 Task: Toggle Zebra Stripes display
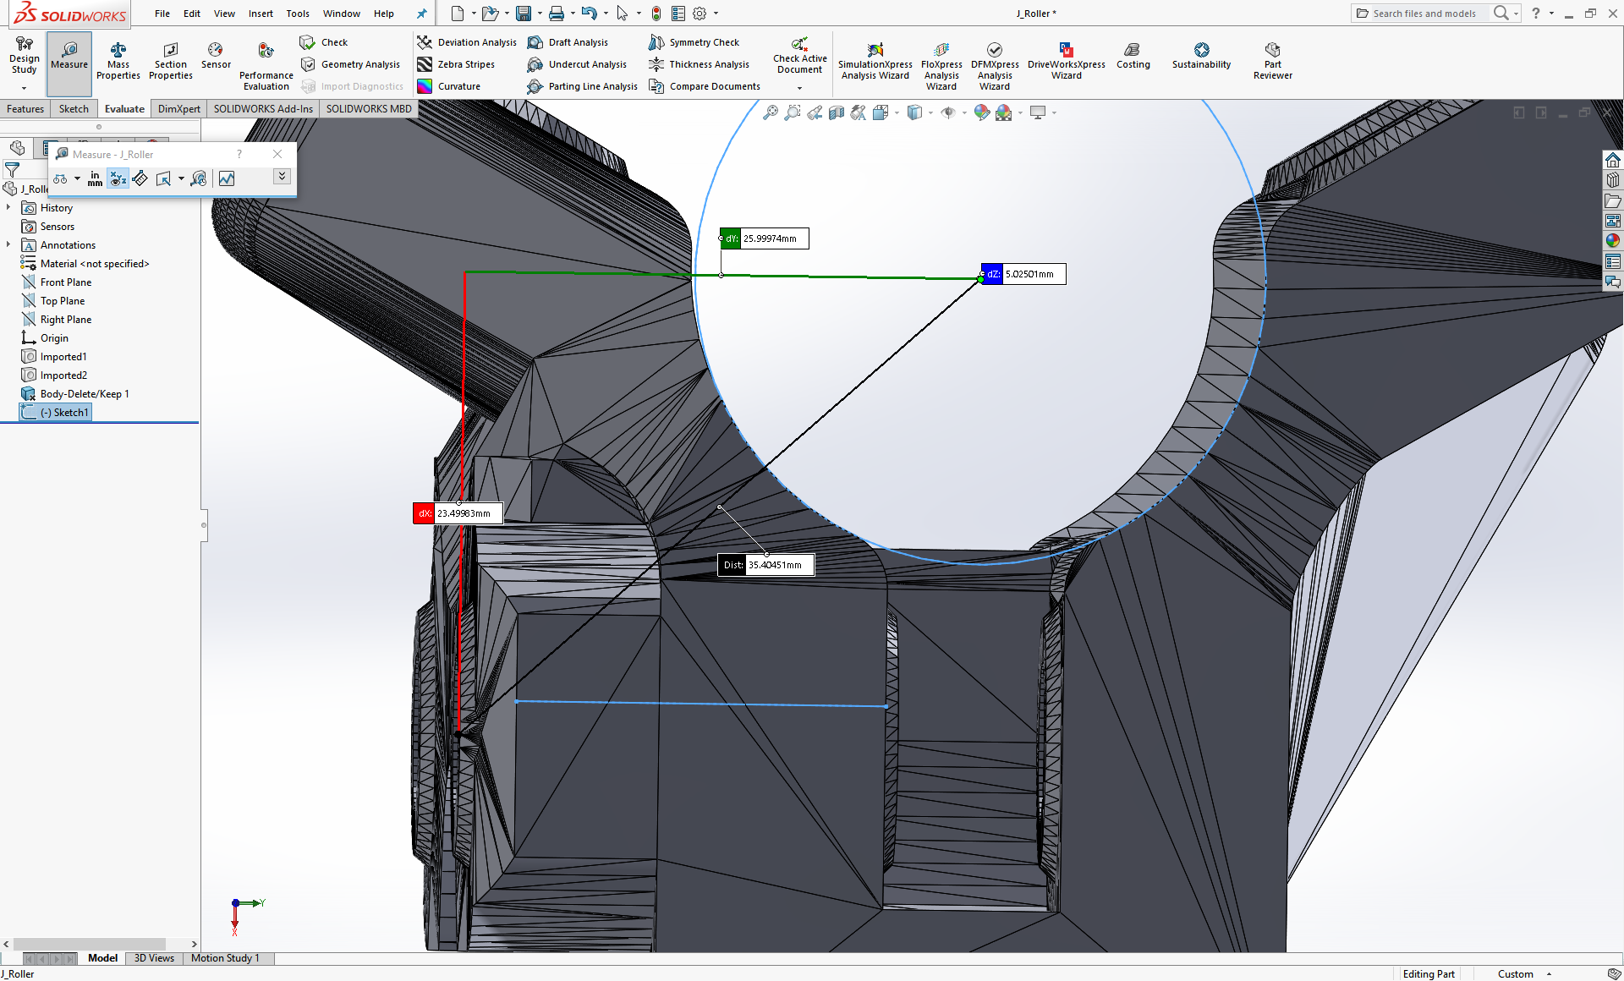tap(456, 64)
